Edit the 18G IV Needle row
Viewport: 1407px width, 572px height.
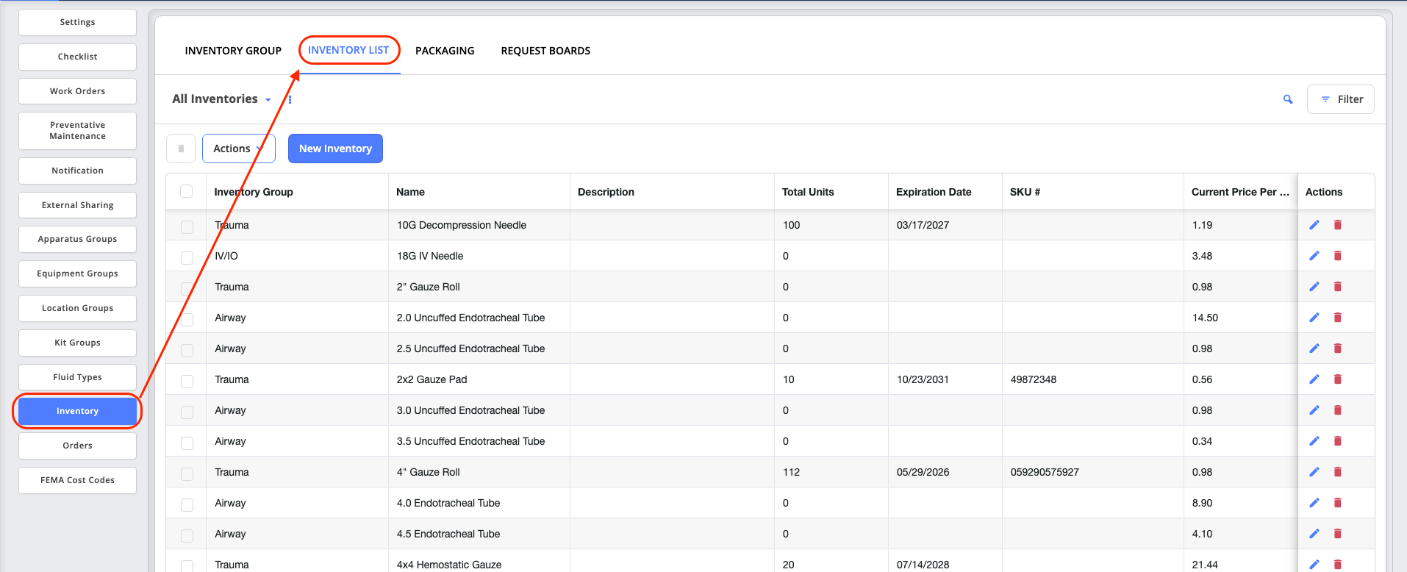(1314, 256)
